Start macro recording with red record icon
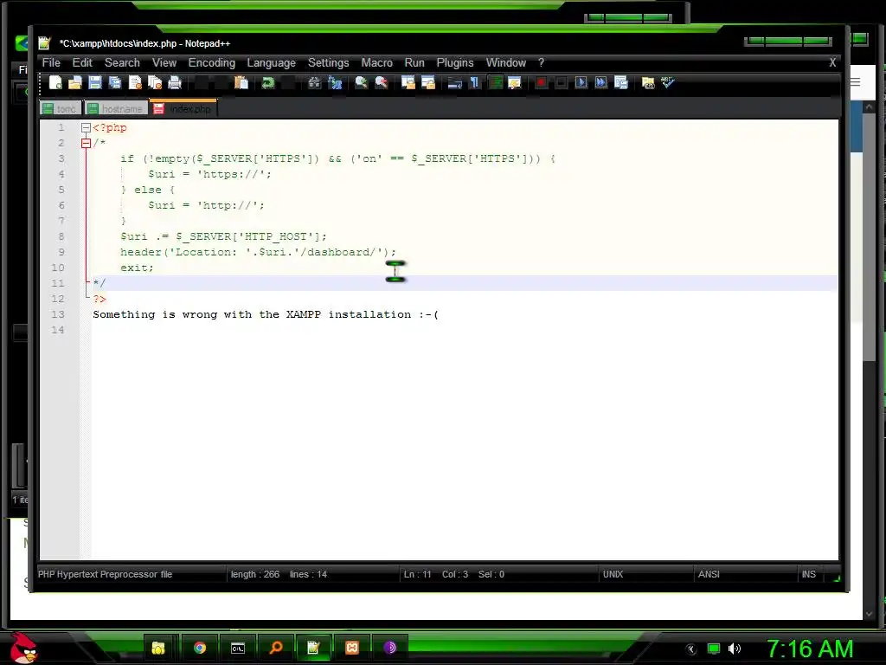 tap(541, 82)
